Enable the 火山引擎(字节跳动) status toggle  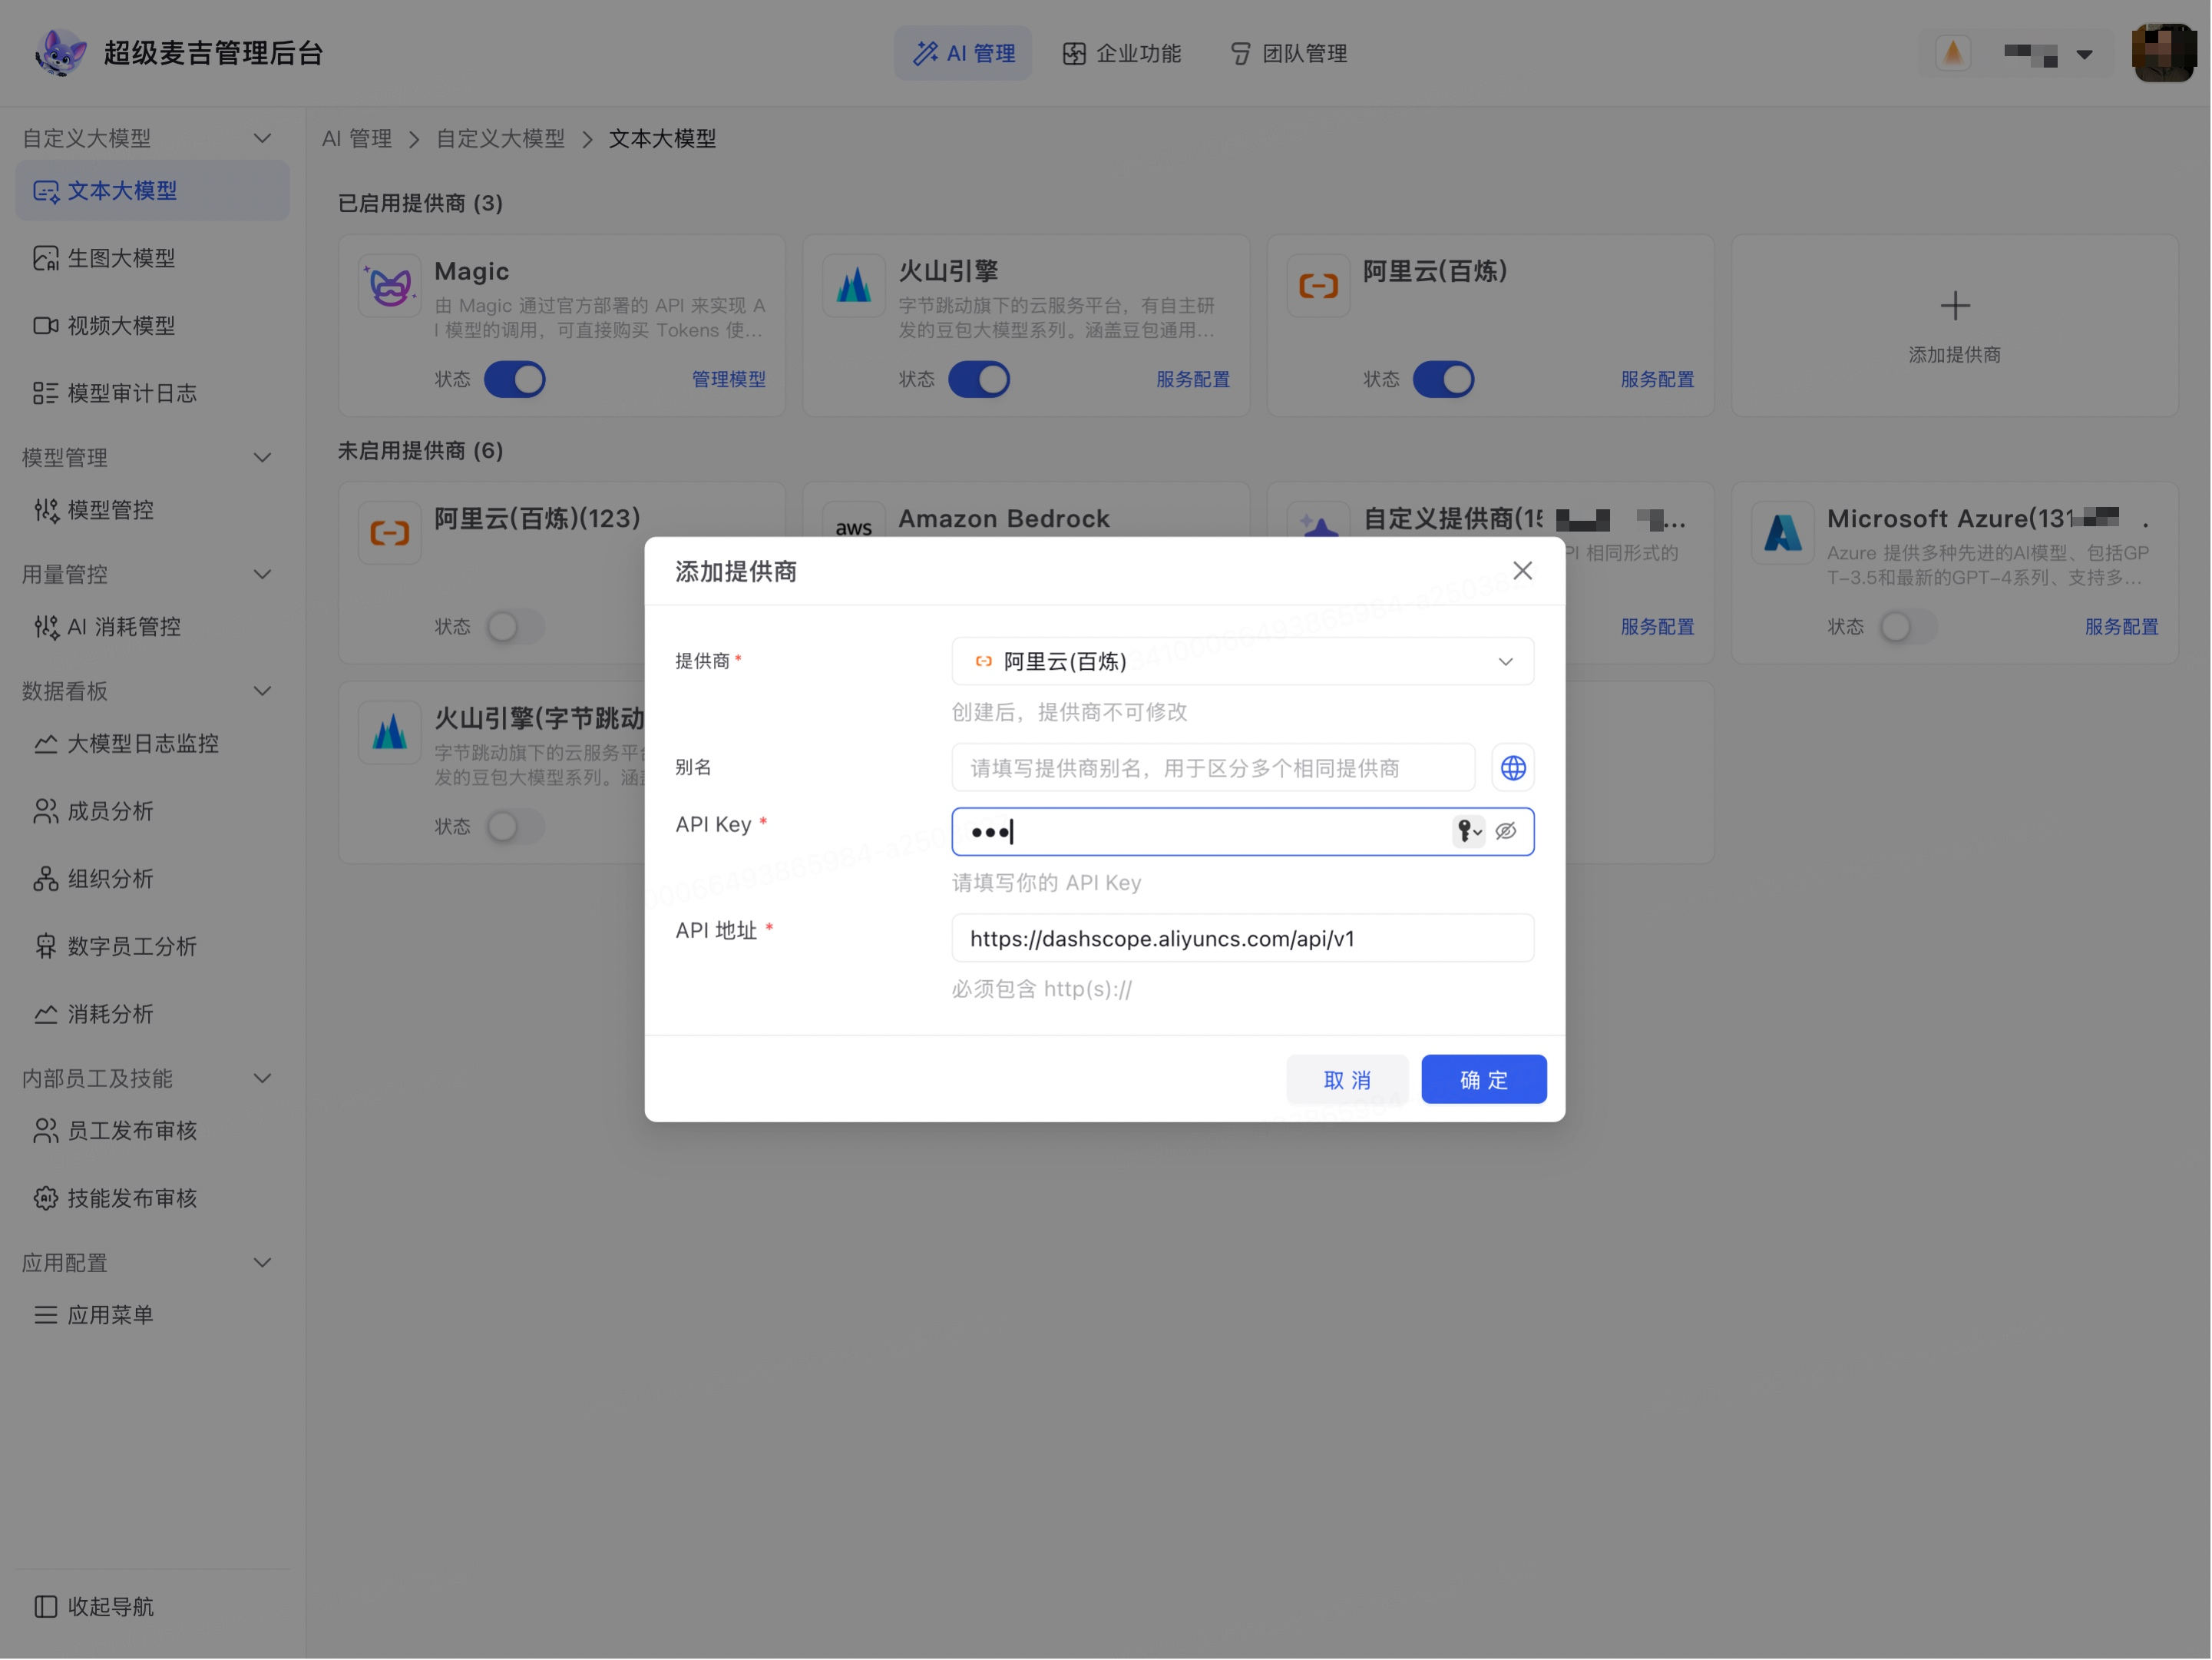(x=515, y=827)
